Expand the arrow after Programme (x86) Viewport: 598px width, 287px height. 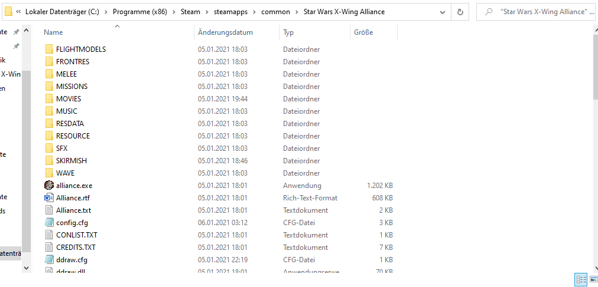click(x=174, y=12)
